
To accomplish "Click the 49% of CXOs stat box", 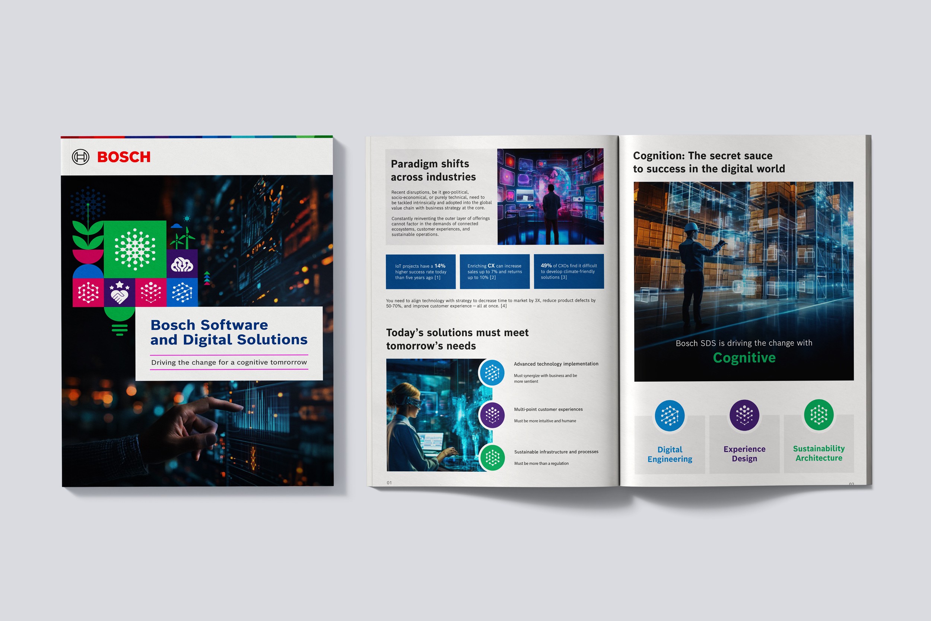I will [x=569, y=272].
